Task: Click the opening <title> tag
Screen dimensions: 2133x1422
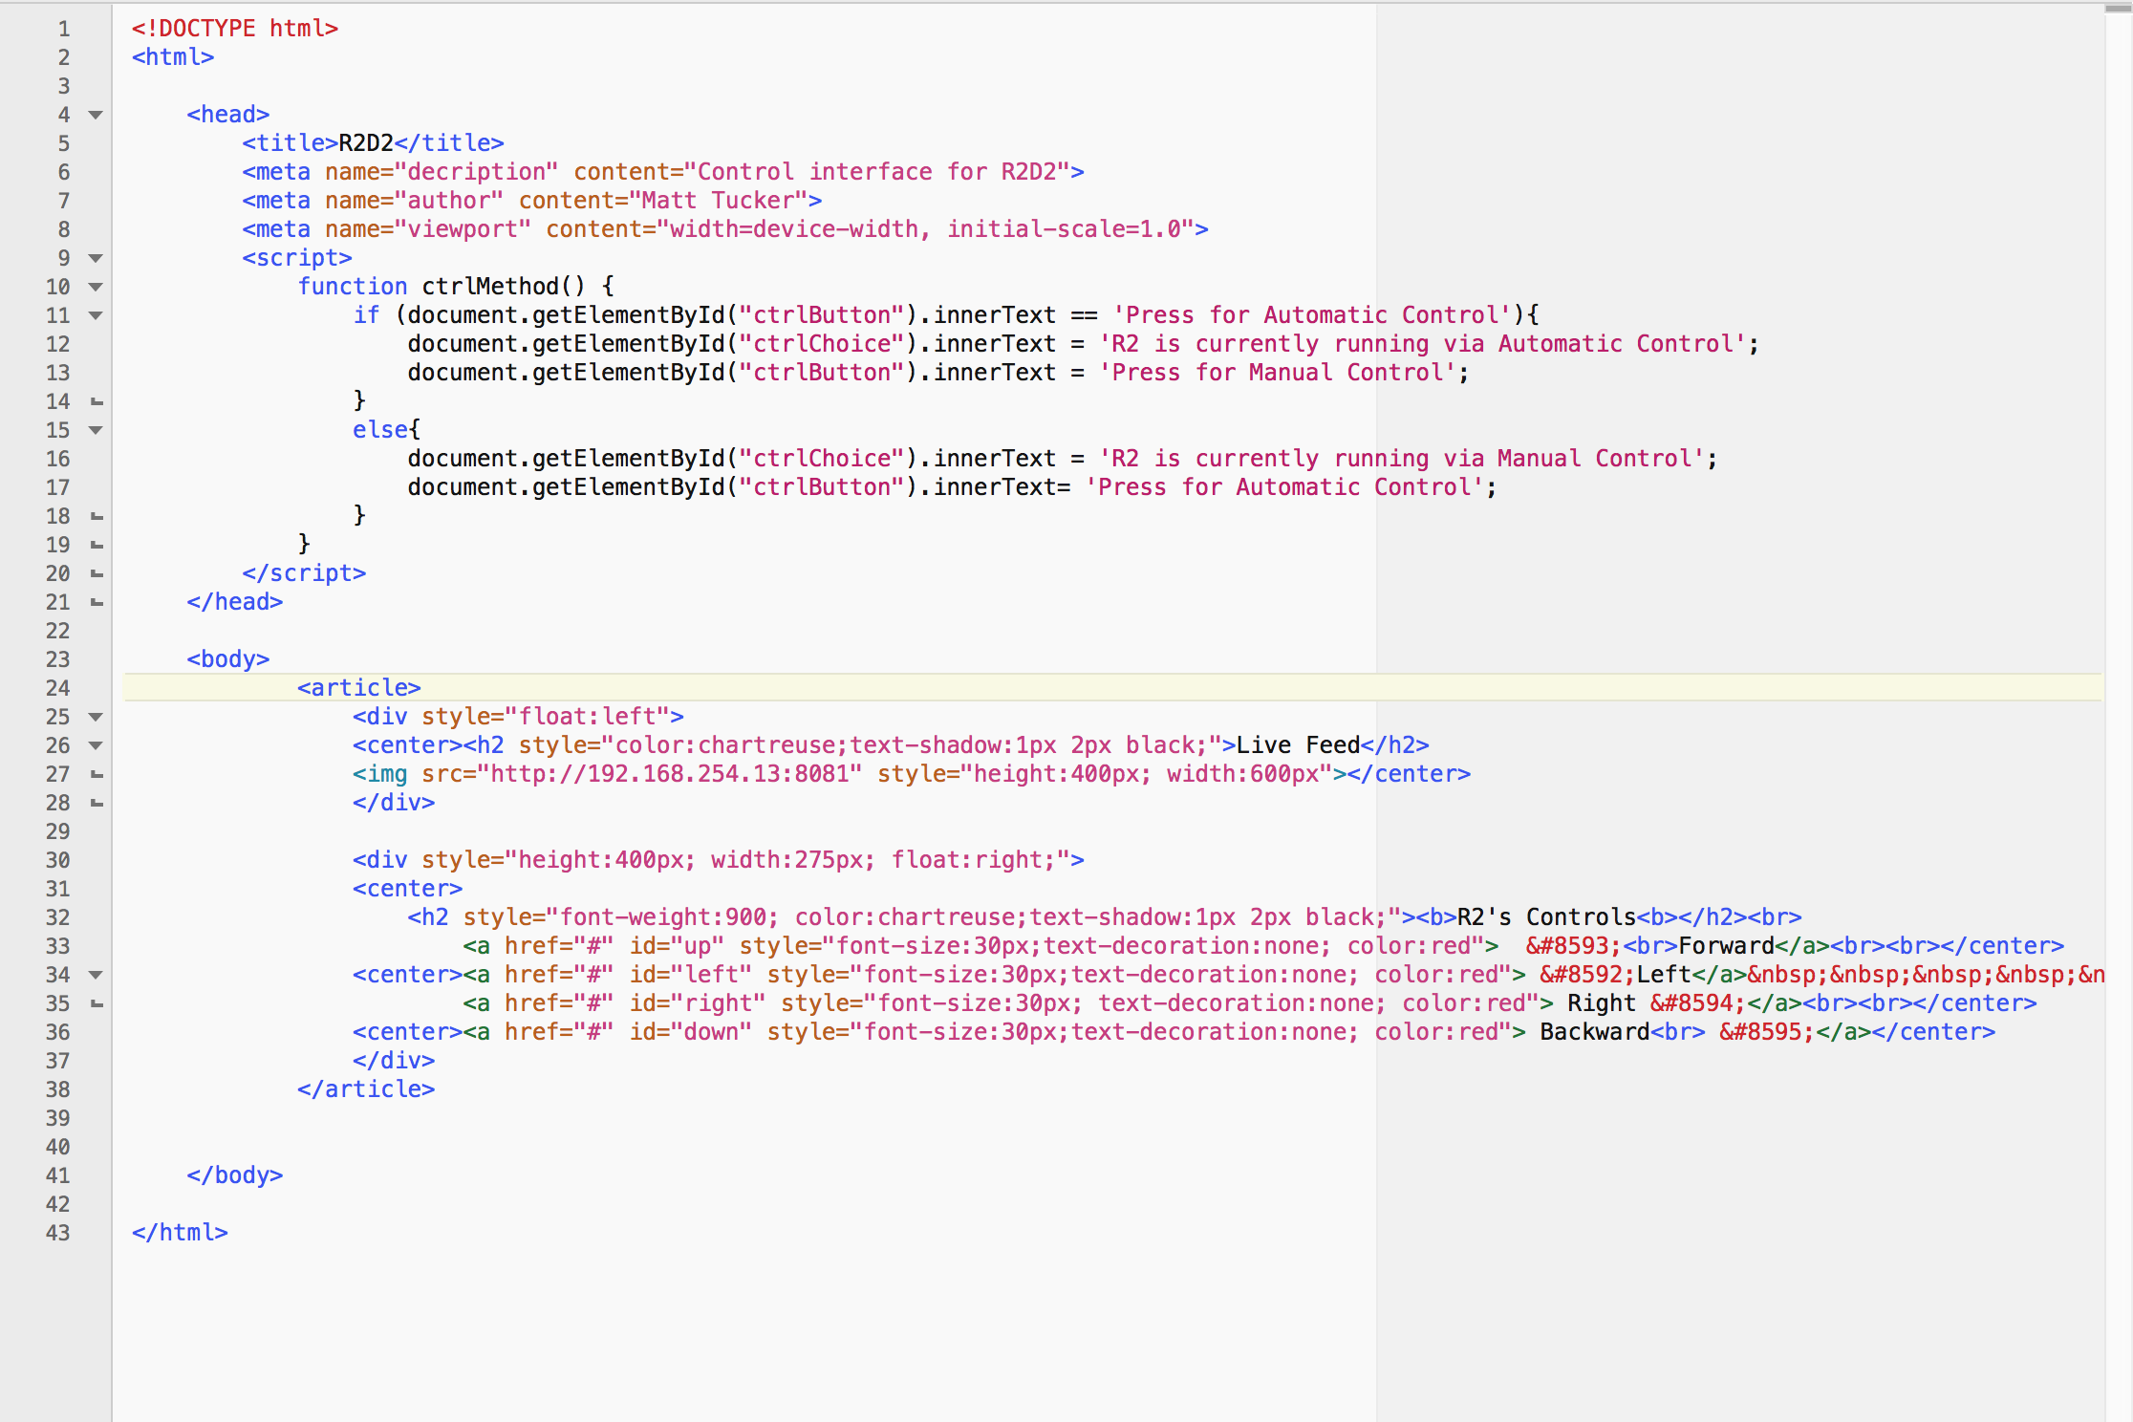Action: point(291,143)
